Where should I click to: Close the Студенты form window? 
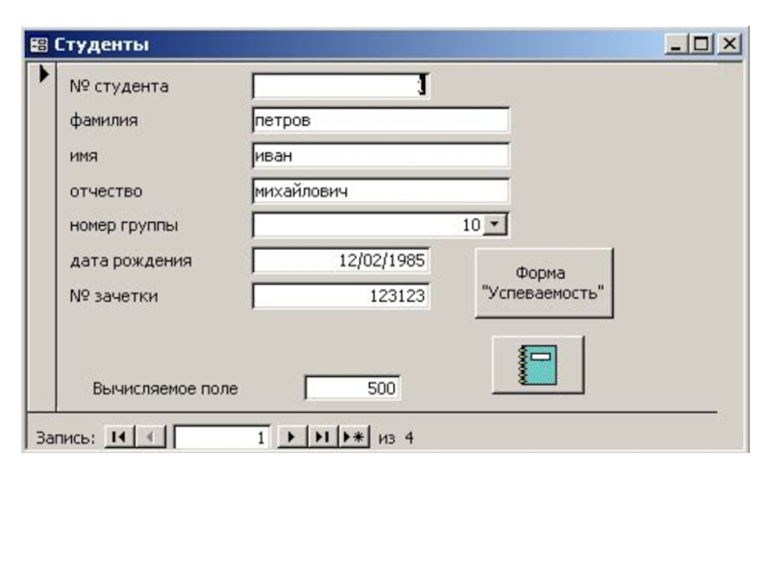[x=730, y=44]
